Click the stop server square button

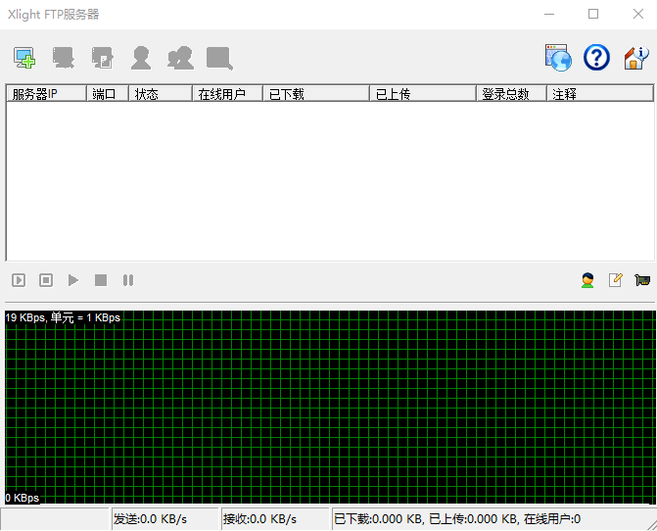[x=101, y=280]
